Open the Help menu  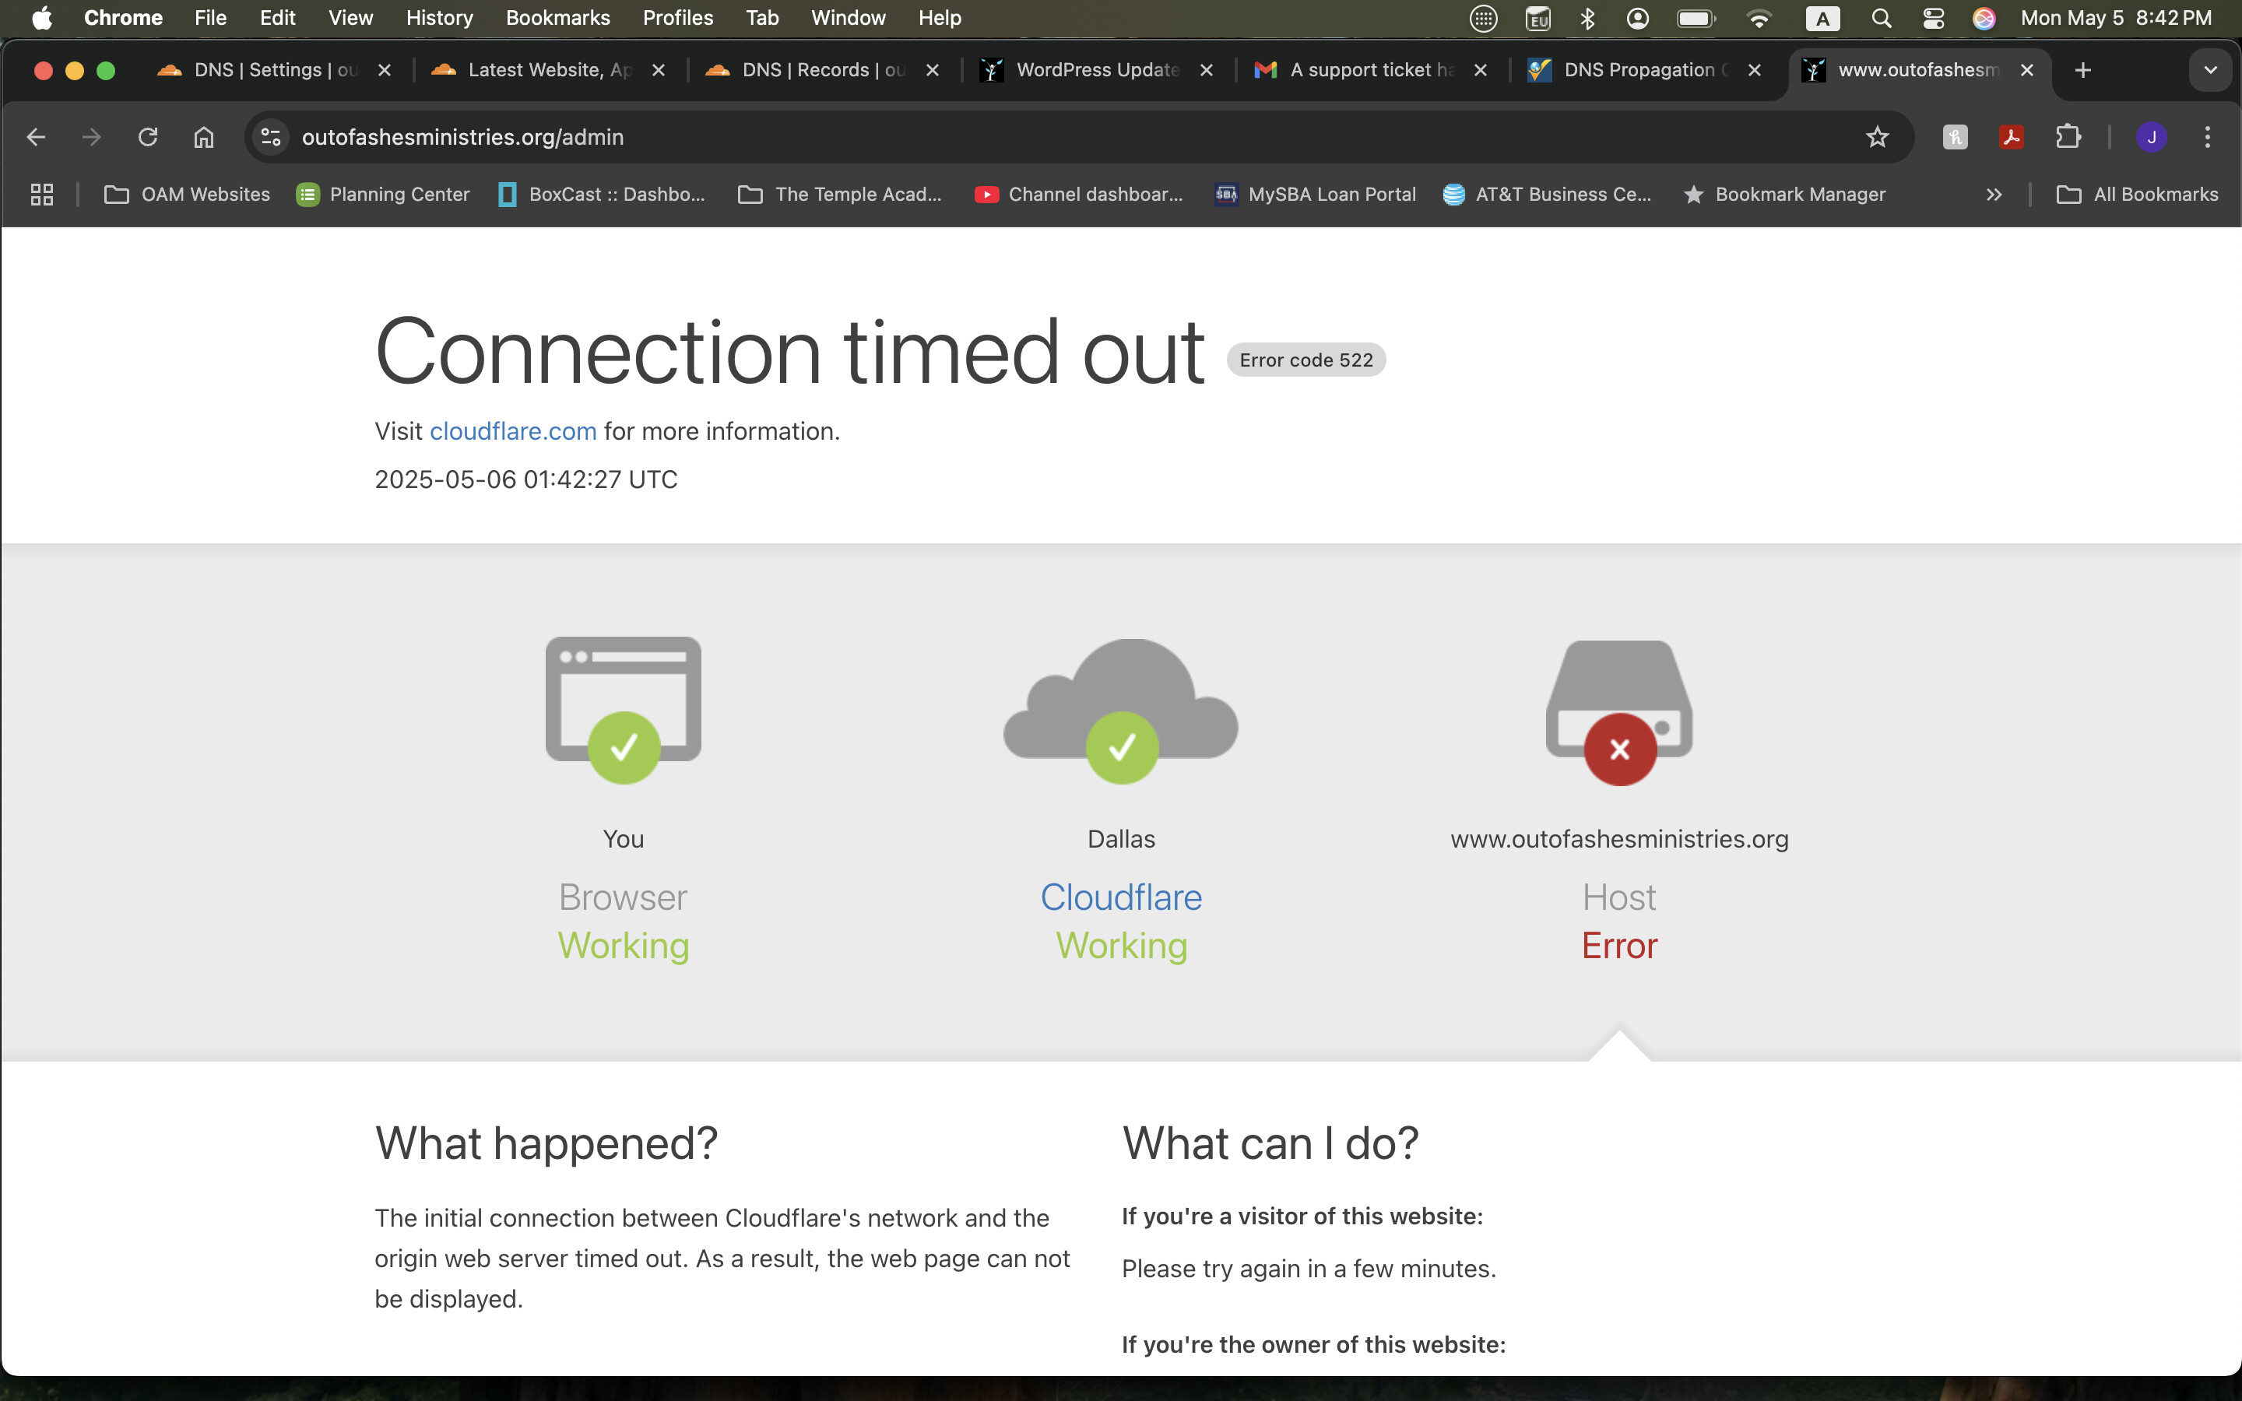(x=940, y=18)
